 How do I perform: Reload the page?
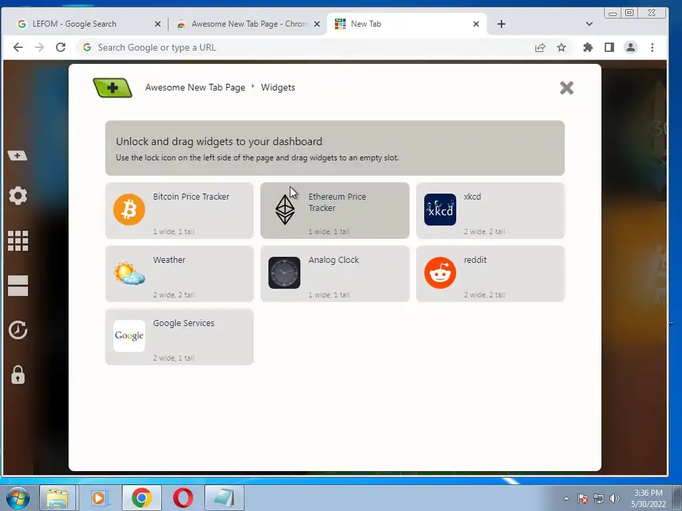tap(61, 47)
